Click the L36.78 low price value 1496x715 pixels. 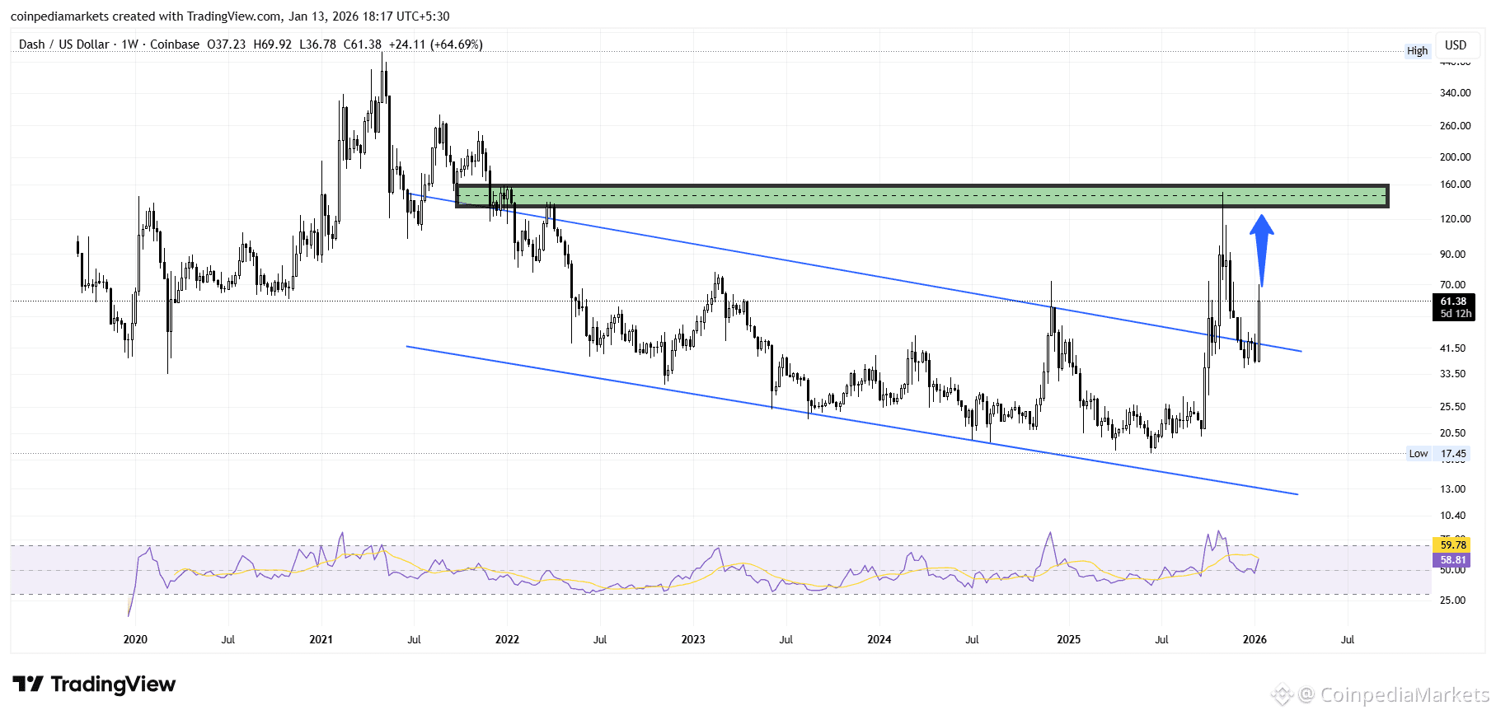pyautogui.click(x=317, y=44)
